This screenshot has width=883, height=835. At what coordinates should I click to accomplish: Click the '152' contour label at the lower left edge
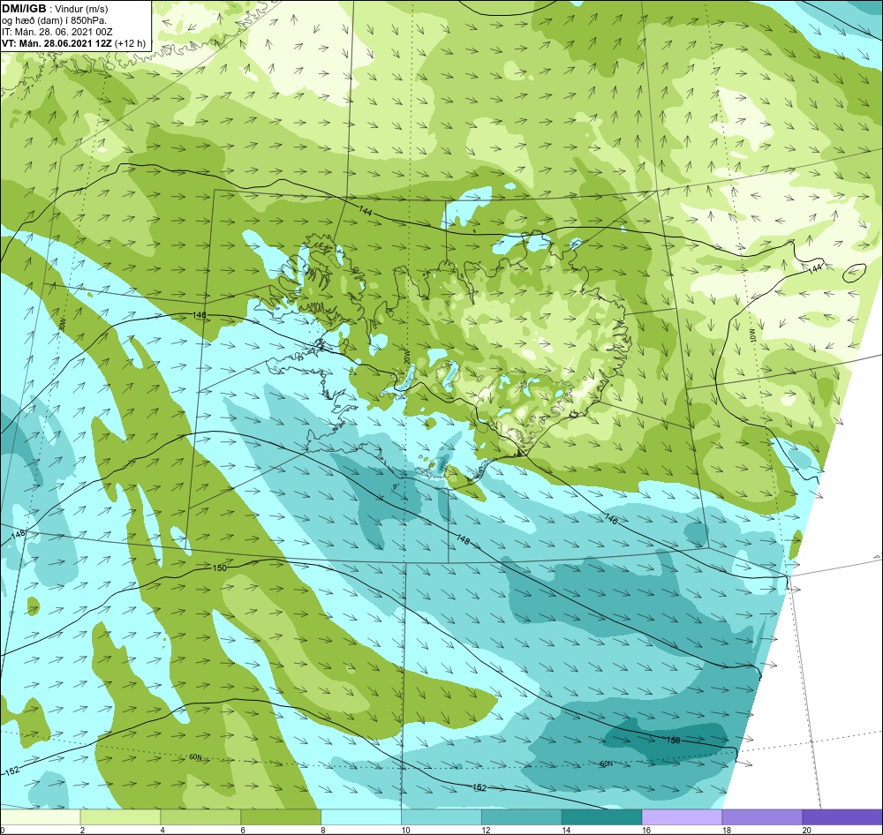coord(11,771)
